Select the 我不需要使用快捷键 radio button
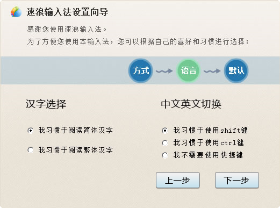 [165, 155]
